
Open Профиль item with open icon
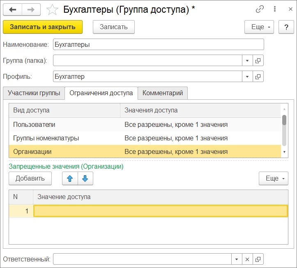(258, 76)
